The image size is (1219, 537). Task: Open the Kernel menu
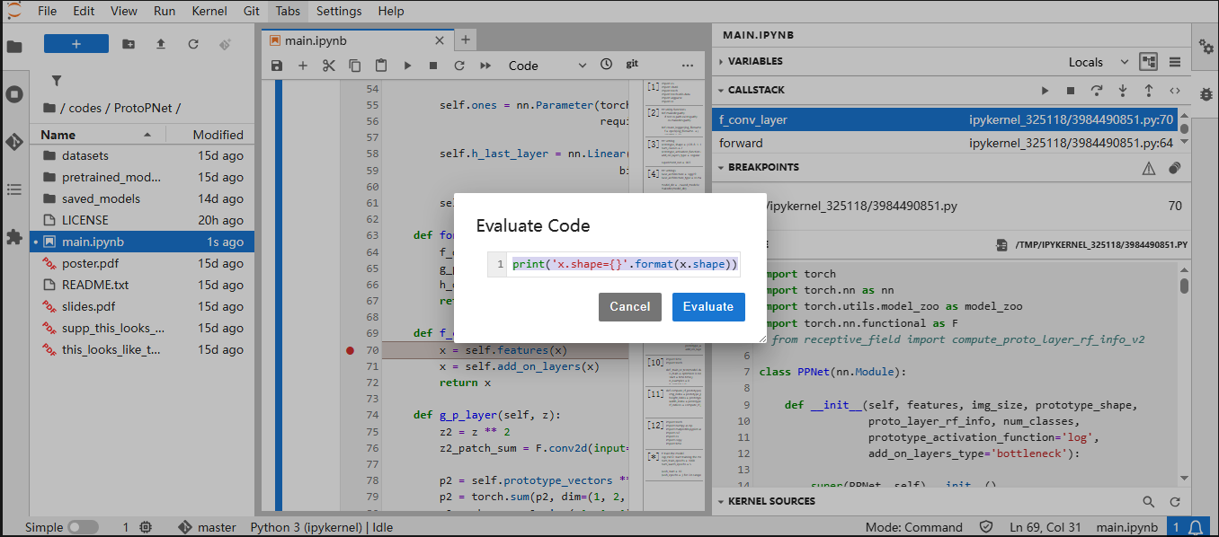pyautogui.click(x=209, y=11)
